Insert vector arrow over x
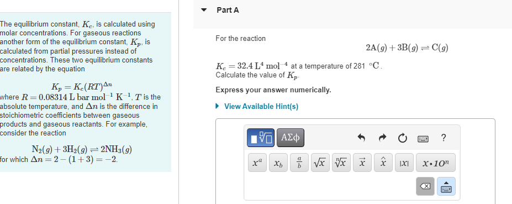The height and width of the screenshot is (204, 512). pyautogui.click(x=362, y=163)
